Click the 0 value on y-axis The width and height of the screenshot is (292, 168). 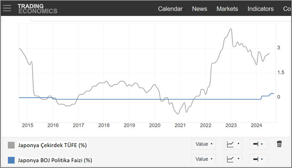point(279,97)
